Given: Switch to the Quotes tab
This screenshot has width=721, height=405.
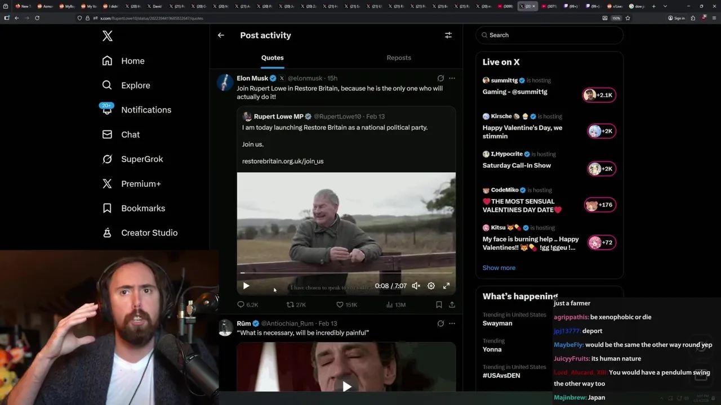Looking at the screenshot, I should click(273, 58).
